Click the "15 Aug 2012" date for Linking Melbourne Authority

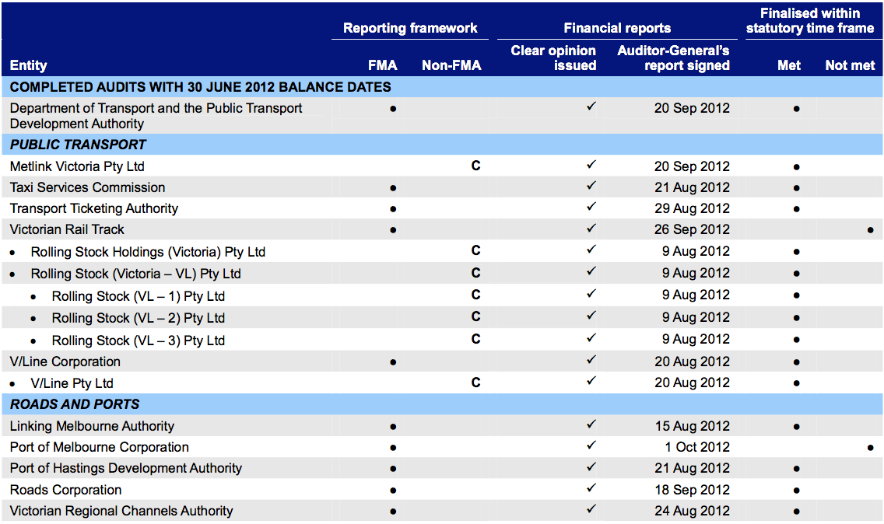692,427
